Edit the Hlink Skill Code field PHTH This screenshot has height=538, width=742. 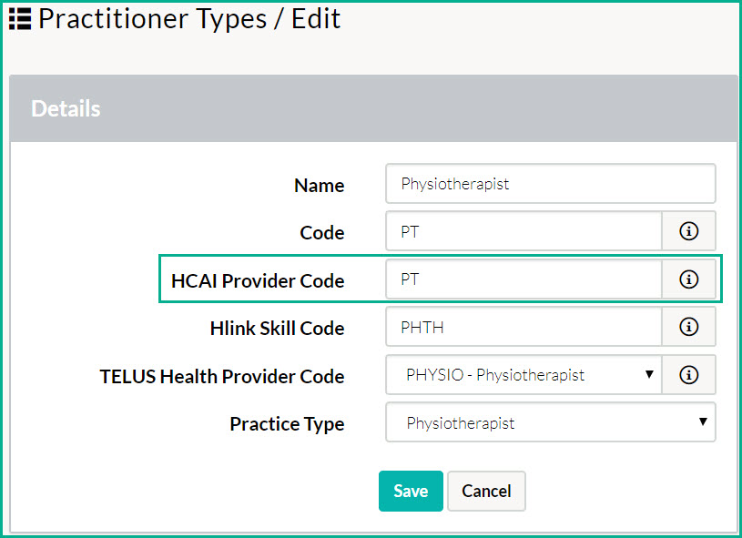coord(523,327)
